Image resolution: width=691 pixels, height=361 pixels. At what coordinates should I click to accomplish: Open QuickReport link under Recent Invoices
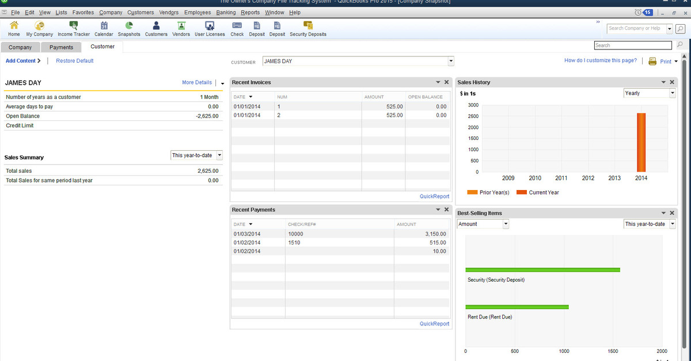pyautogui.click(x=434, y=196)
